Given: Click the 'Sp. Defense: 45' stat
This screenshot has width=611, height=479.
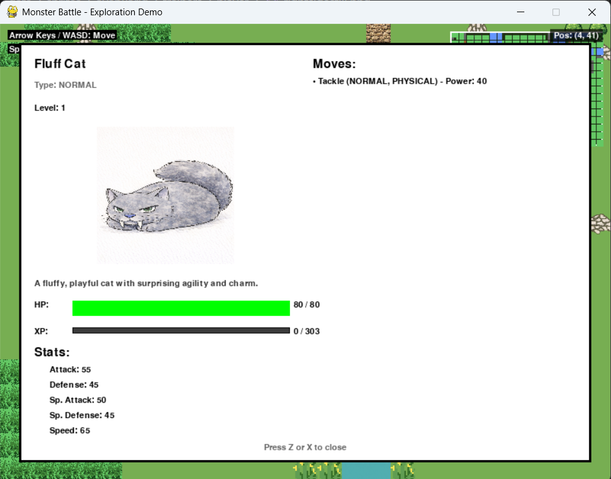Looking at the screenshot, I should (x=82, y=415).
